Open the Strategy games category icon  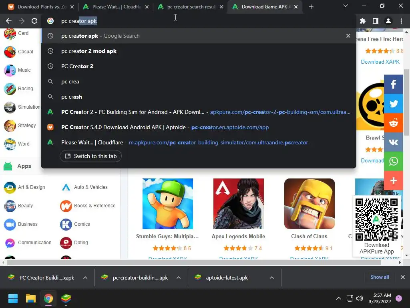(10, 126)
